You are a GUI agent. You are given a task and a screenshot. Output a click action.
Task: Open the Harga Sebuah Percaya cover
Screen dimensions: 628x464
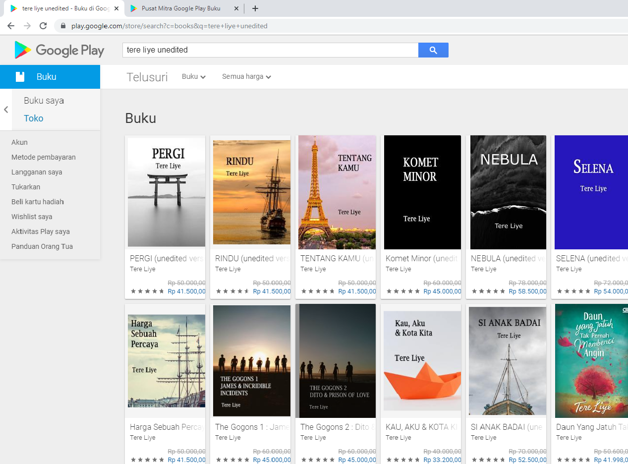pos(167,361)
